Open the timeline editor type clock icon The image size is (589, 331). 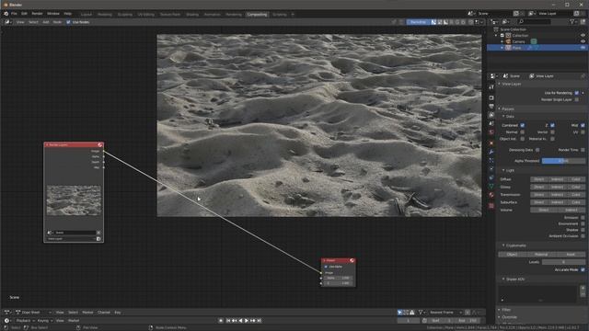[x=7, y=321]
